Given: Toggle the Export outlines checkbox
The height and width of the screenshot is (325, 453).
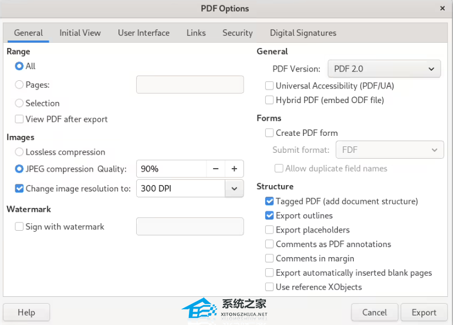Looking at the screenshot, I should point(269,215).
